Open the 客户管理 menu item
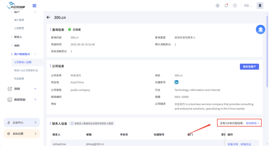The height and width of the screenshot is (146, 269). pos(19,20)
